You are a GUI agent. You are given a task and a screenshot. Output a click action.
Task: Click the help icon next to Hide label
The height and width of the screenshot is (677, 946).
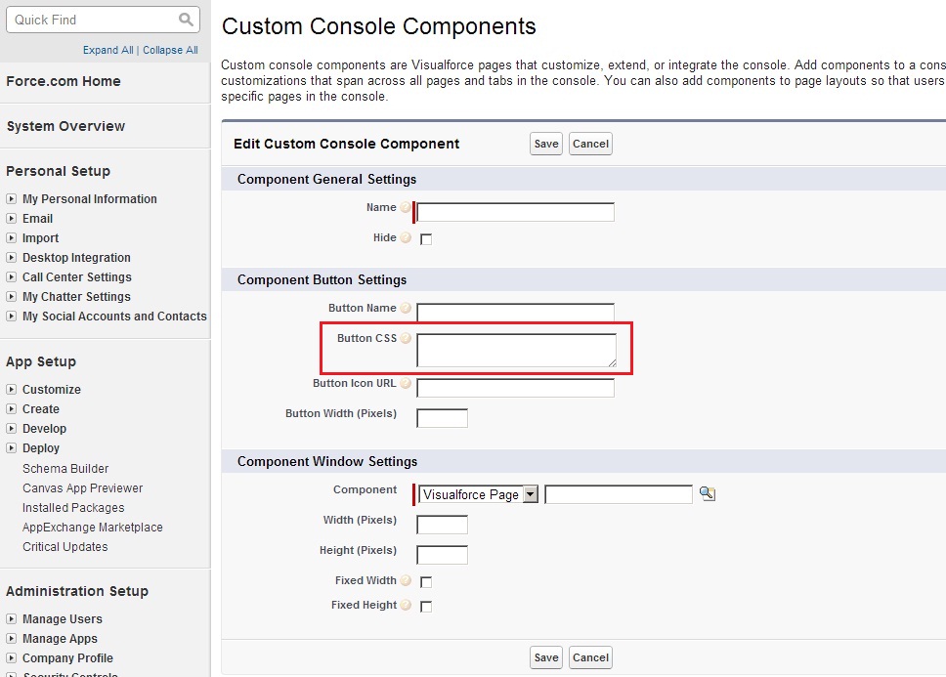[x=406, y=238]
